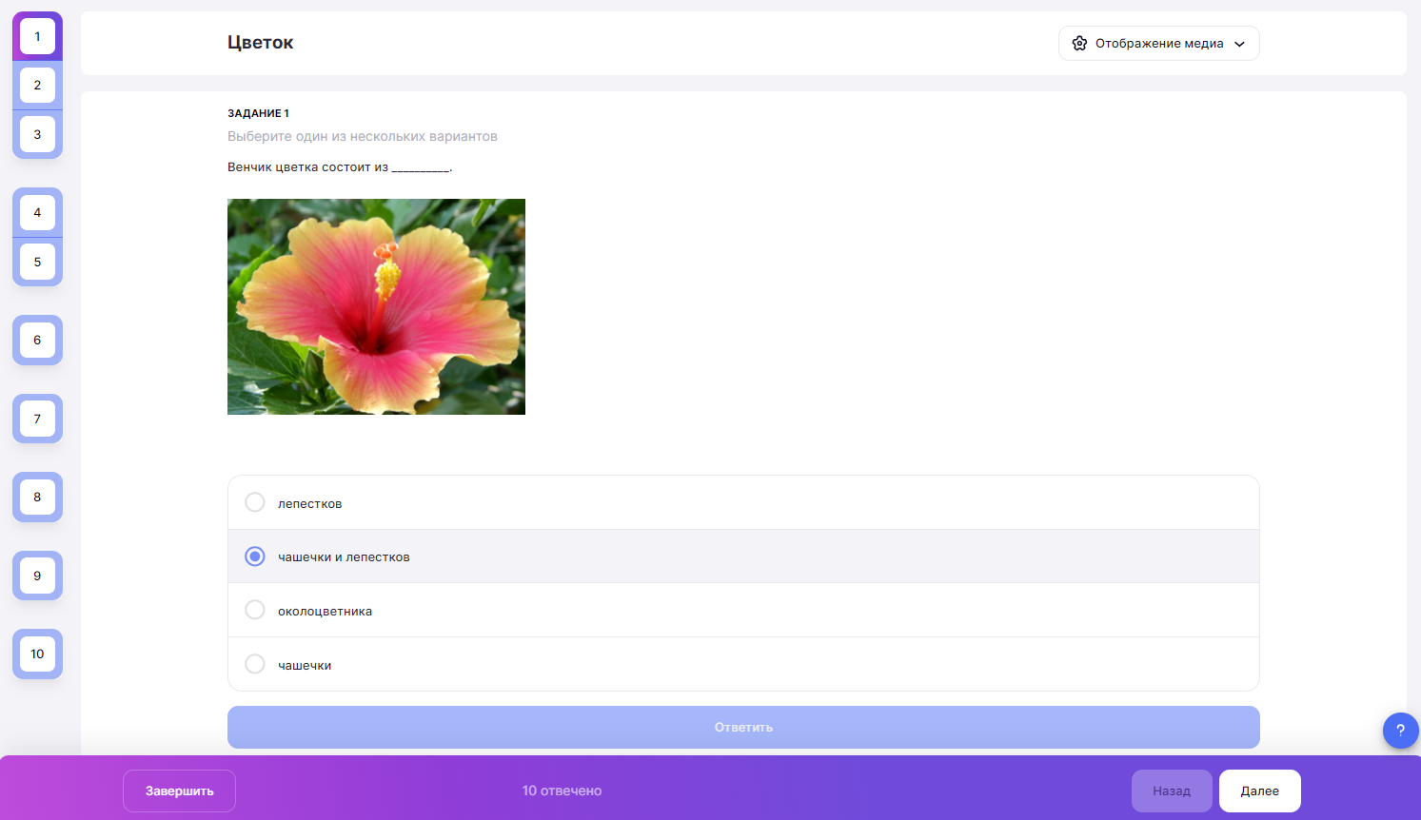Image resolution: width=1421 pixels, height=820 pixels.
Task: Click the question text 'Венчик цветка состоит из'
Action: (x=307, y=167)
